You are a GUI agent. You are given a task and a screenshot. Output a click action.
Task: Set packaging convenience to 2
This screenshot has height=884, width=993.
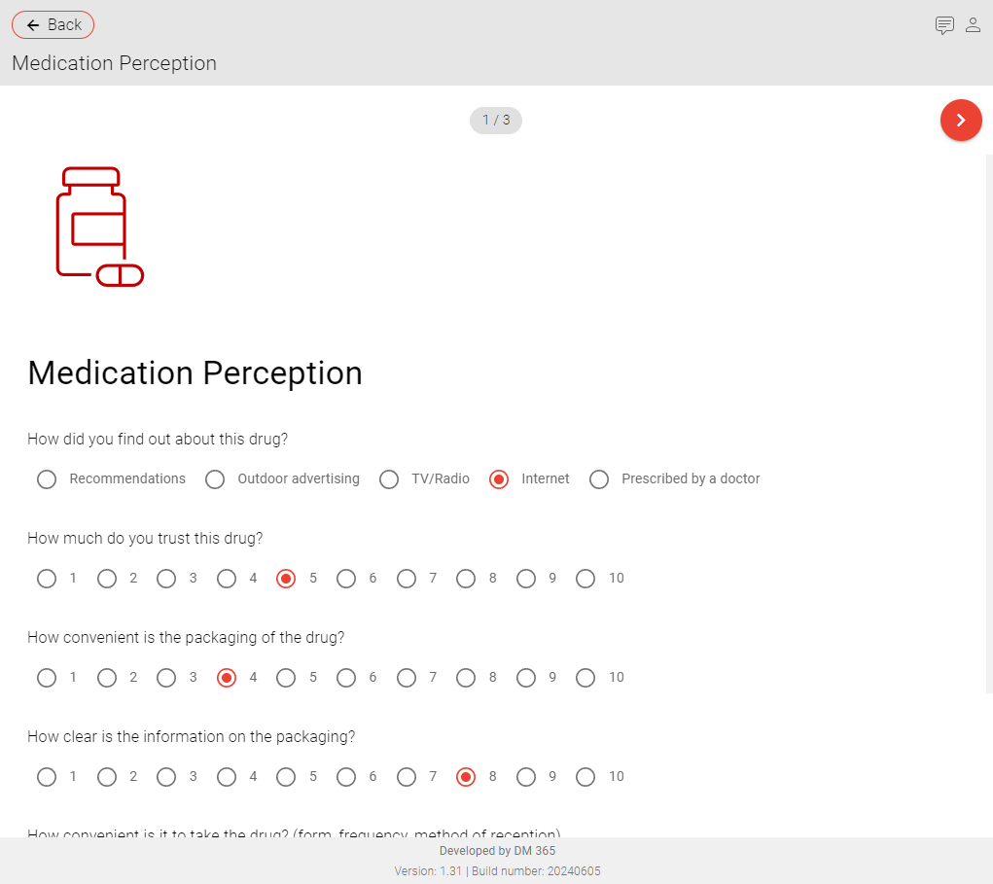click(106, 678)
